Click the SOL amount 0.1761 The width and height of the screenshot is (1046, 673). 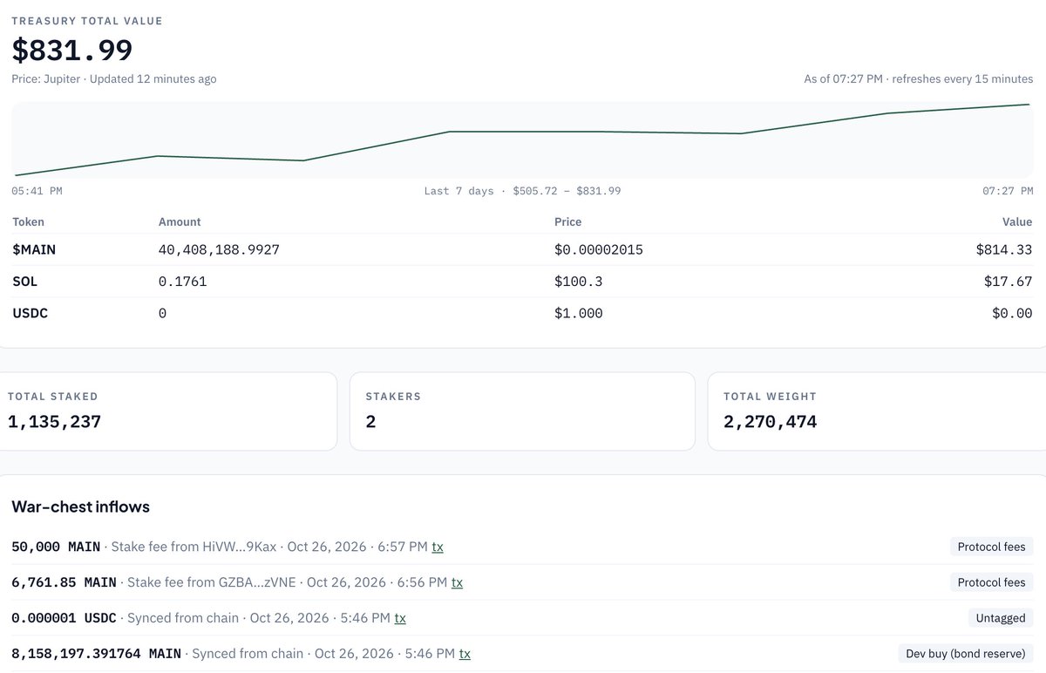coord(182,282)
